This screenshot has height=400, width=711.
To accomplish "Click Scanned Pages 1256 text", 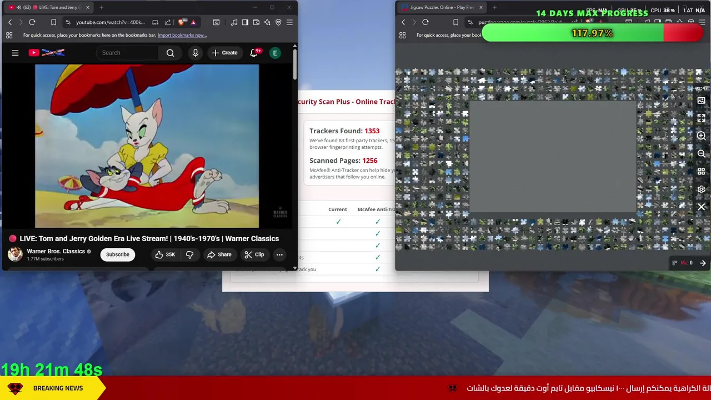I will point(343,161).
